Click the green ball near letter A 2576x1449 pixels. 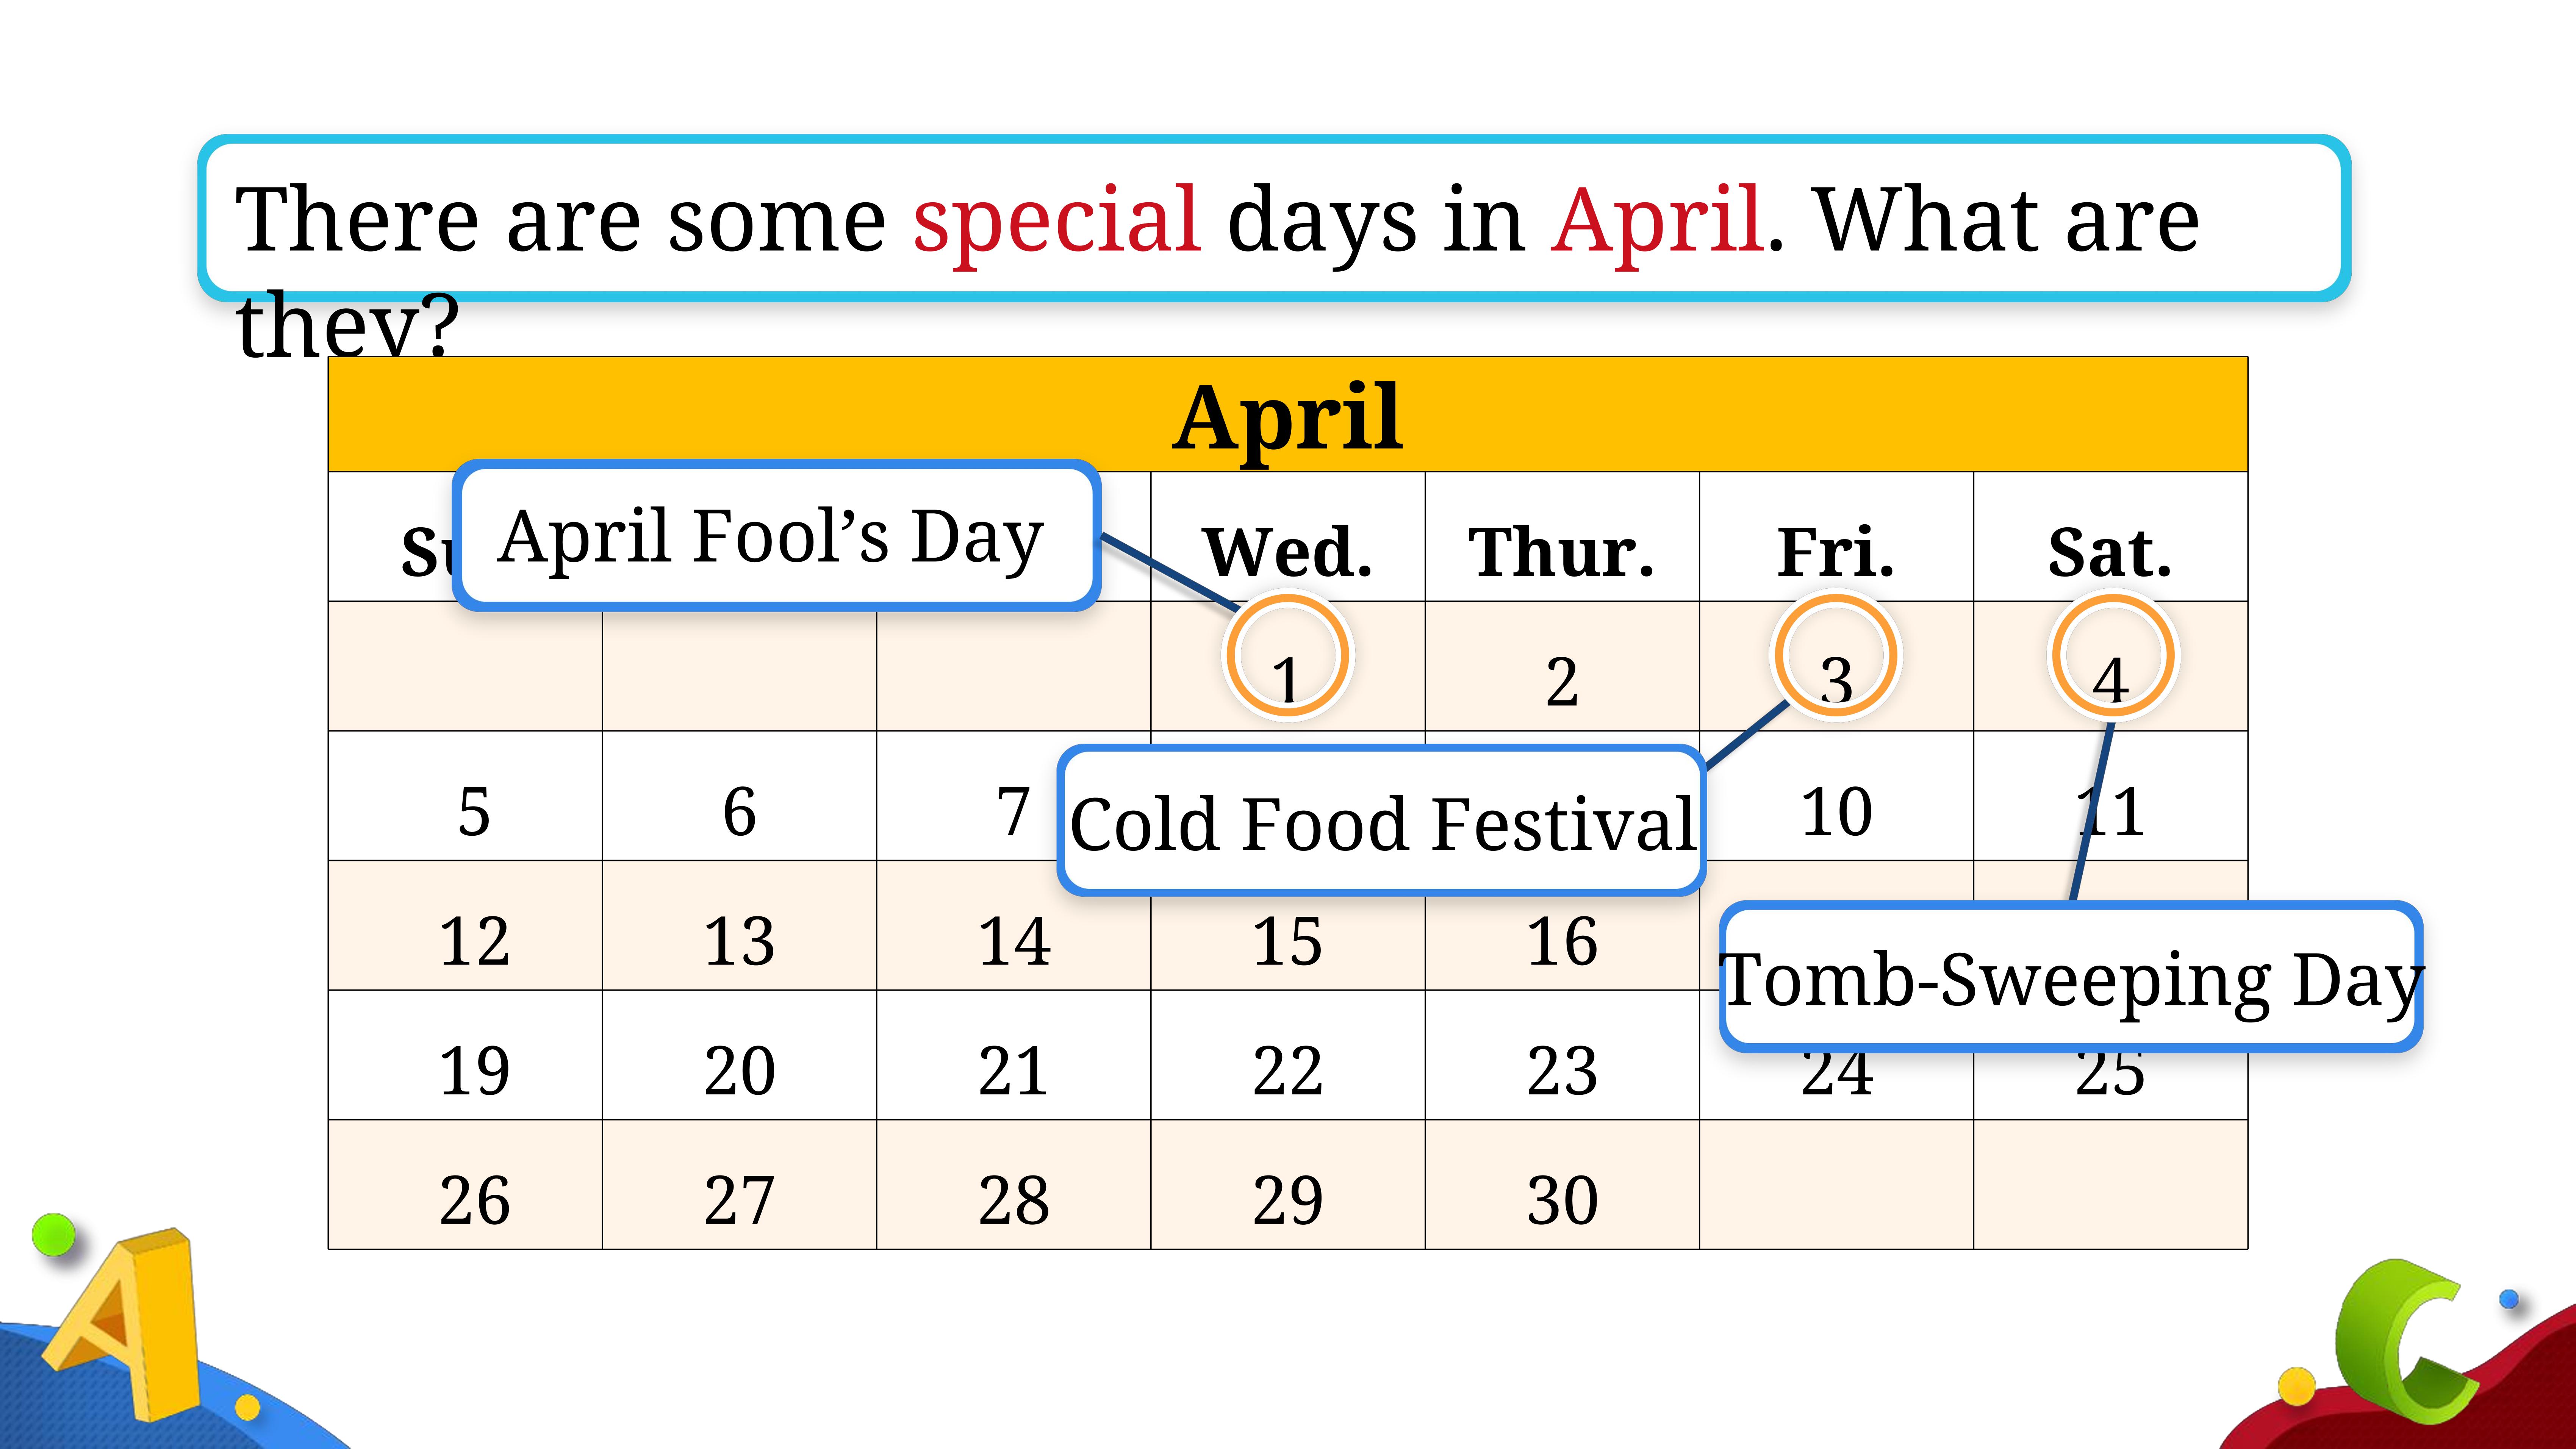(x=53, y=1234)
